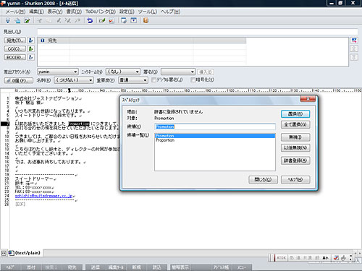Click the CC(C) button
362x271 pixels.
[x=15, y=48]
